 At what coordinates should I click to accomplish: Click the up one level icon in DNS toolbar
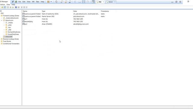click(x=2, y=7)
